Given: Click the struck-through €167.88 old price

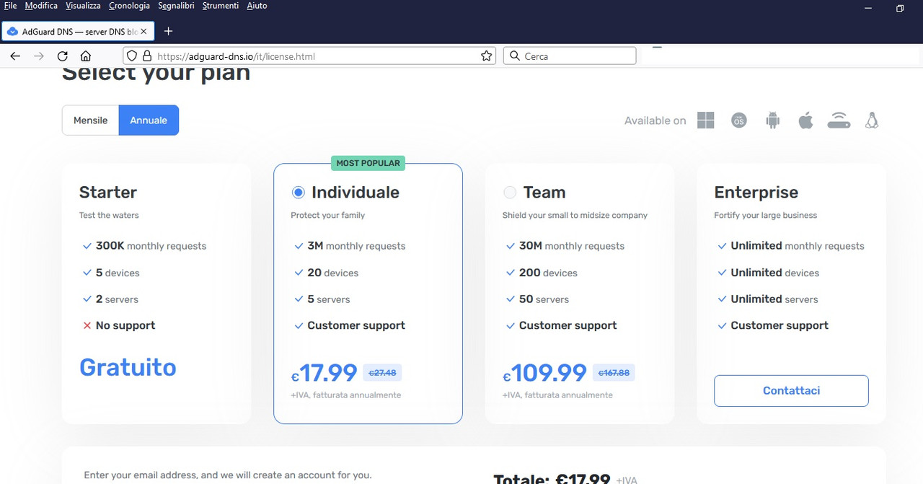Looking at the screenshot, I should pyautogui.click(x=614, y=373).
